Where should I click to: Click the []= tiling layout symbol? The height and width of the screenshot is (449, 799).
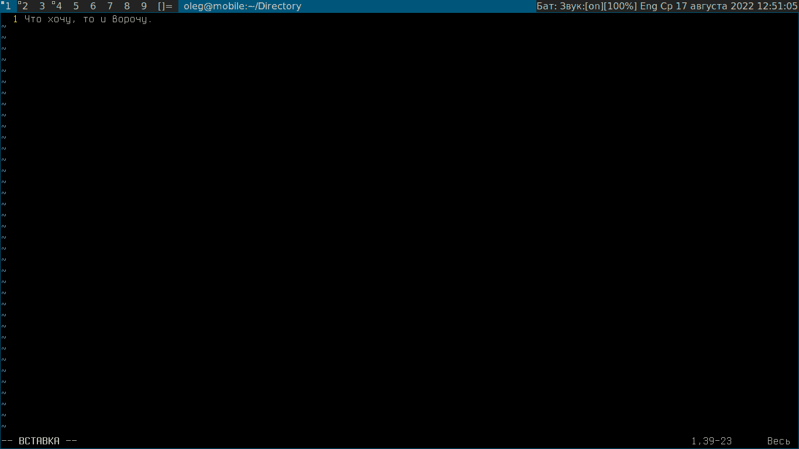coord(165,6)
